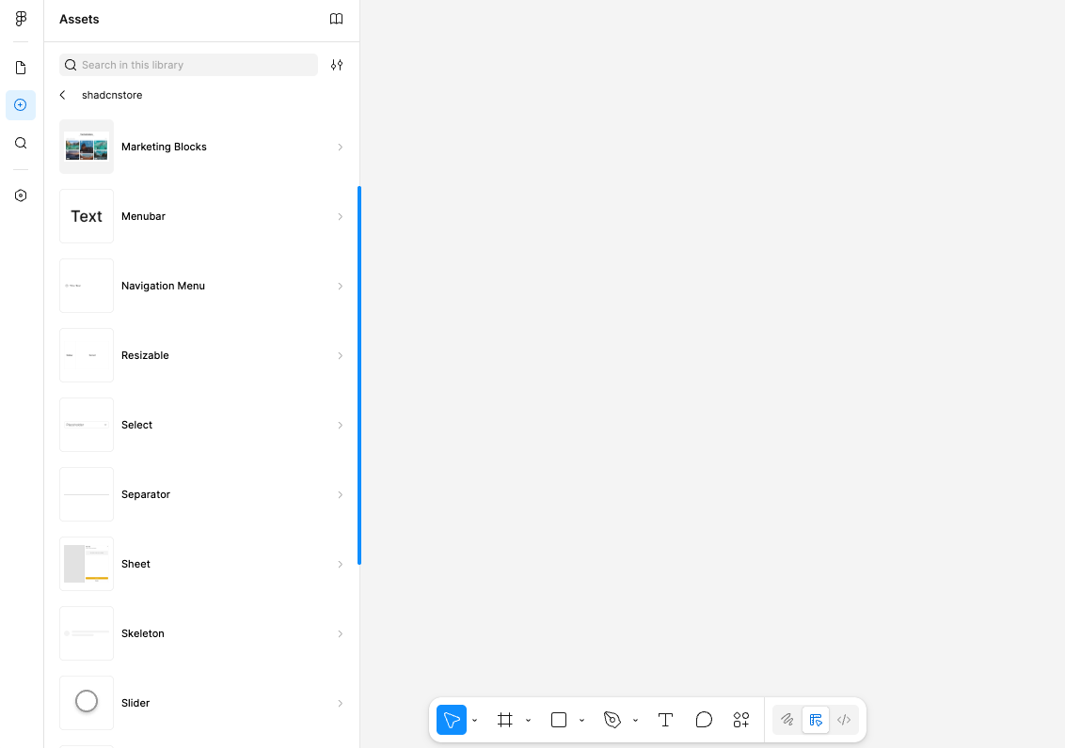Click the Select label
Viewport: 1065px width, 748px height.
[x=136, y=425]
